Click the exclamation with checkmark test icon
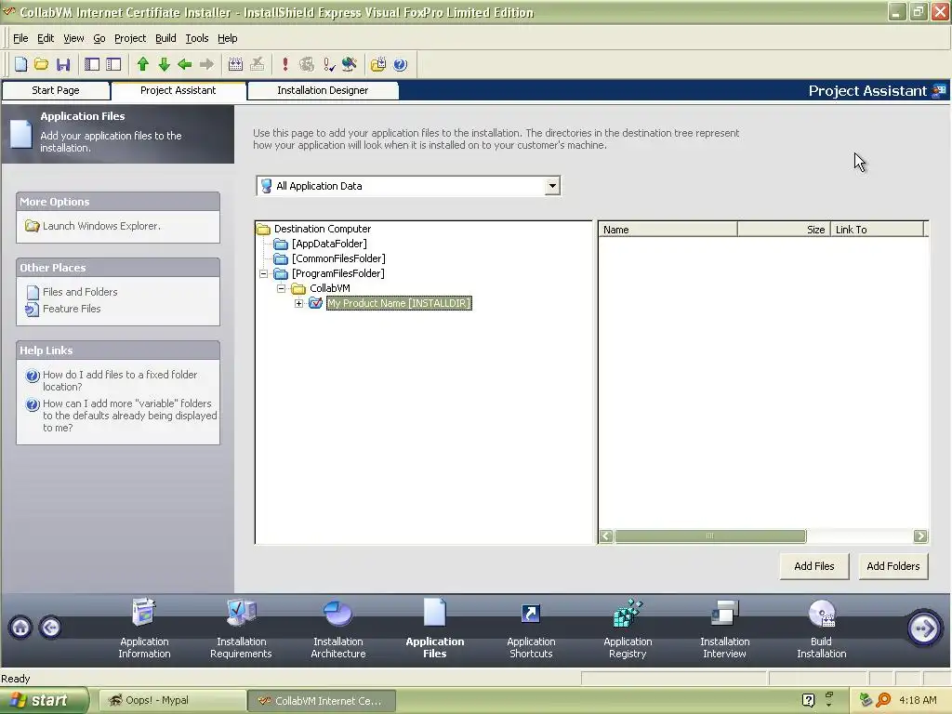This screenshot has width=952, height=714. point(328,64)
